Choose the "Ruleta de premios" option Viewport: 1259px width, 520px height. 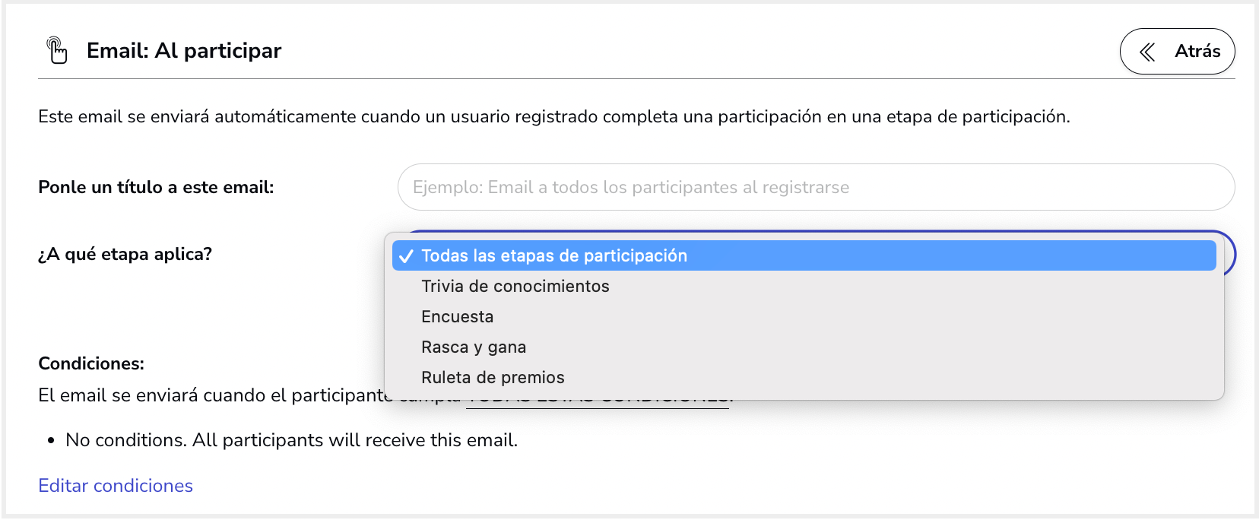[x=804, y=377]
